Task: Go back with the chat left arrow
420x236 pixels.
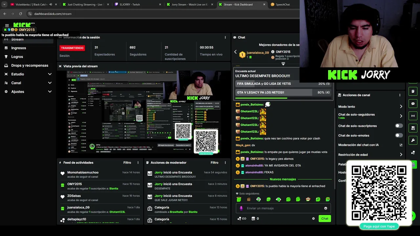Action: pos(235,52)
